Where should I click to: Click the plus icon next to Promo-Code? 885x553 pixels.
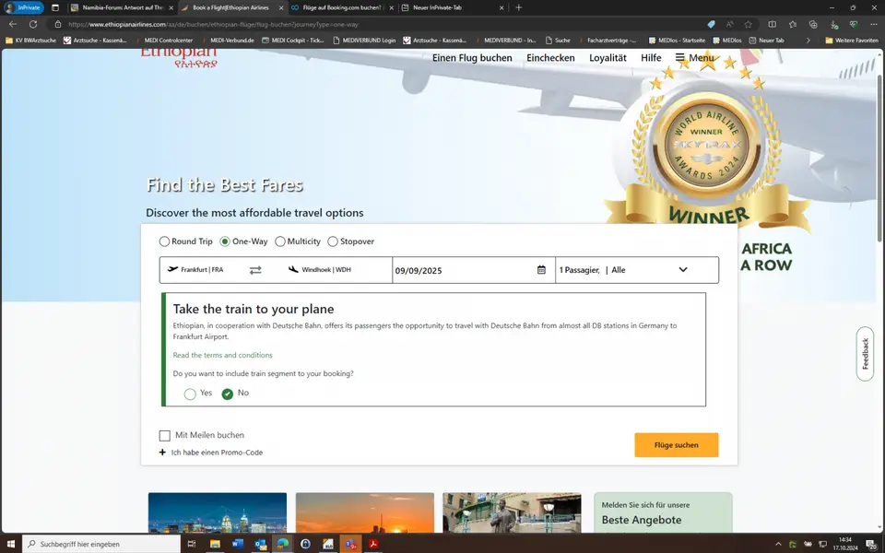coord(162,452)
